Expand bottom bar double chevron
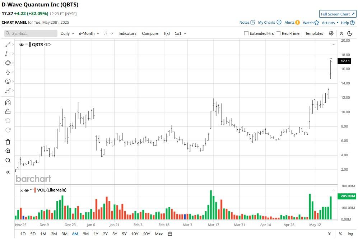 [330, 234]
